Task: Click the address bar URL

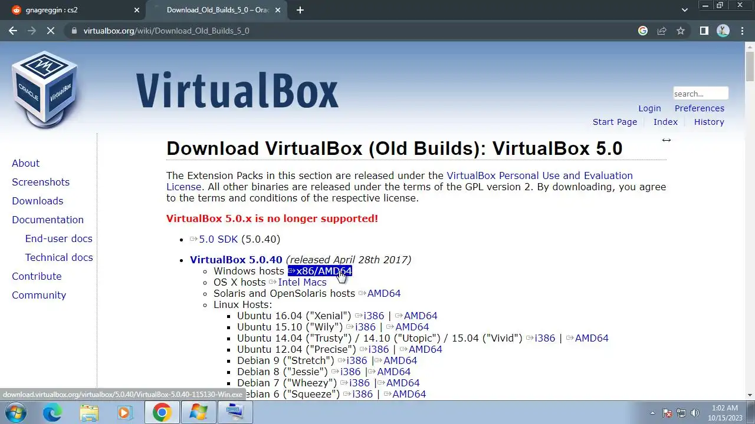Action: (166, 31)
